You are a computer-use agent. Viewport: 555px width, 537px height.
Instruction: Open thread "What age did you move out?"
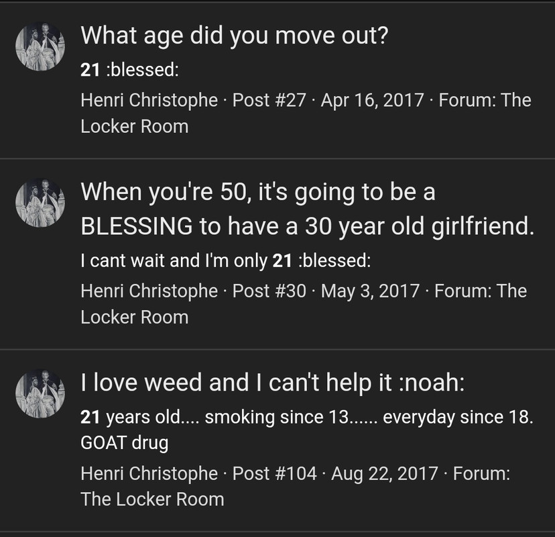(235, 36)
